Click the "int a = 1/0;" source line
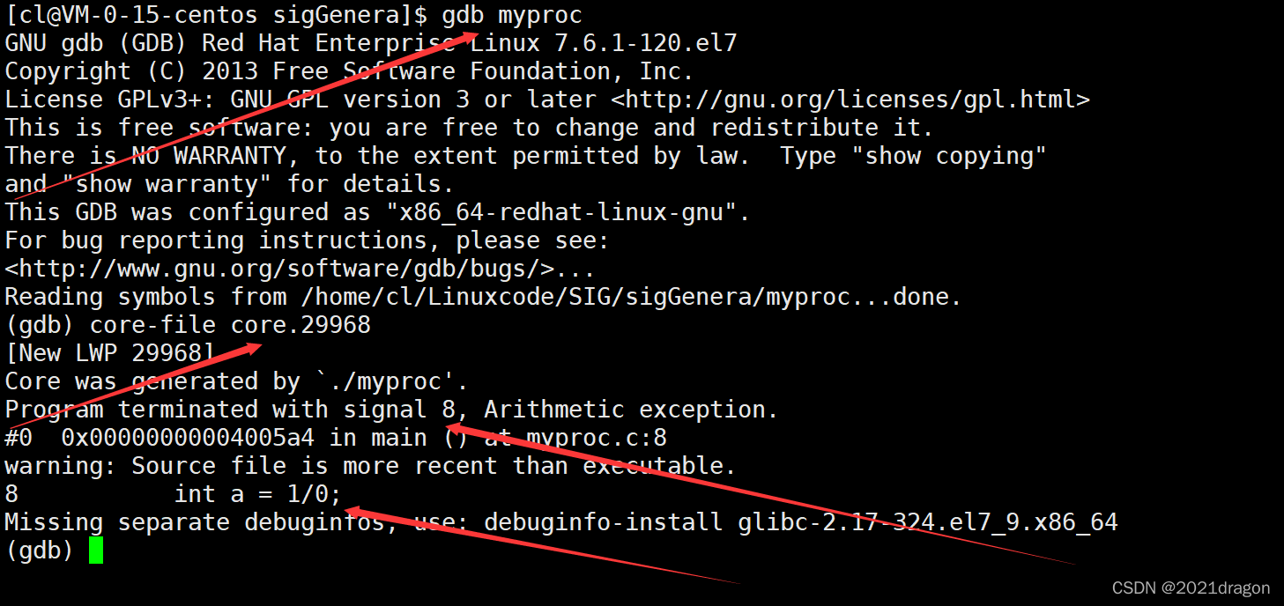The height and width of the screenshot is (606, 1284). tap(257, 494)
